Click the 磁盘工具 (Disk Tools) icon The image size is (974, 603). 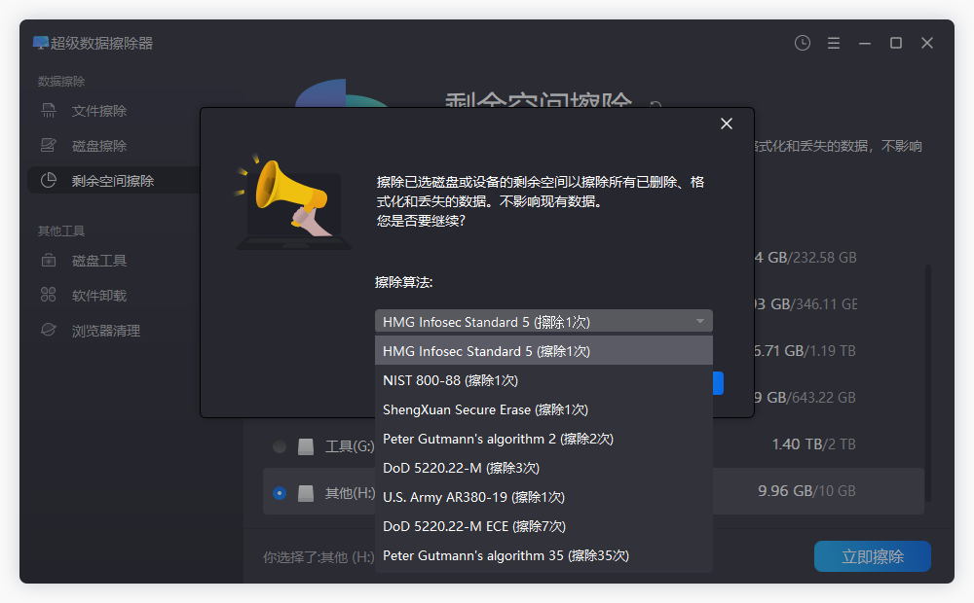click(47, 260)
